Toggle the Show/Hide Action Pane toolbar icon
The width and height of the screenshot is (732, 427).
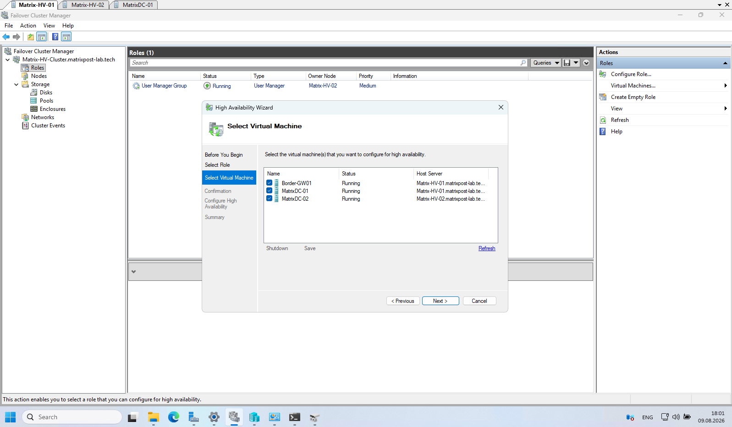[x=66, y=37]
